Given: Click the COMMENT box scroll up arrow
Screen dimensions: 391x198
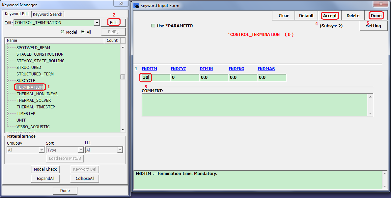Looking at the screenshot, I should coord(370,97).
